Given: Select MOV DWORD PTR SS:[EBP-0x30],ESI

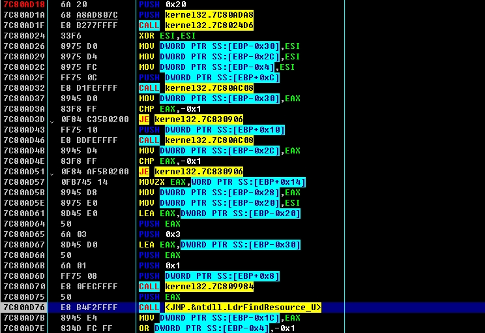Looking at the screenshot, I should [219, 46].
